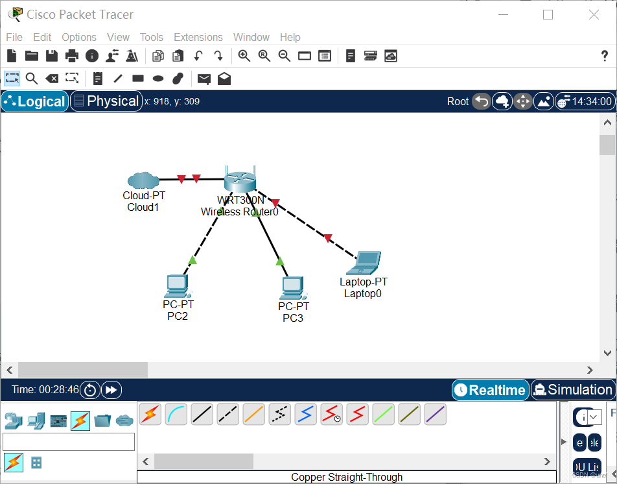Save the project with the floppy disk icon

click(x=52, y=56)
